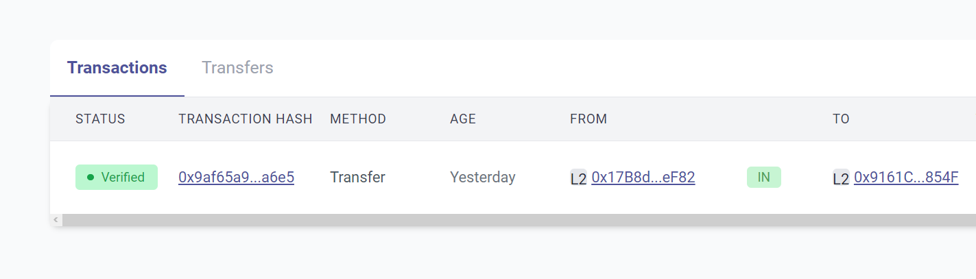Click the L2 badge beside sender address
976x279 pixels.
[x=578, y=178]
